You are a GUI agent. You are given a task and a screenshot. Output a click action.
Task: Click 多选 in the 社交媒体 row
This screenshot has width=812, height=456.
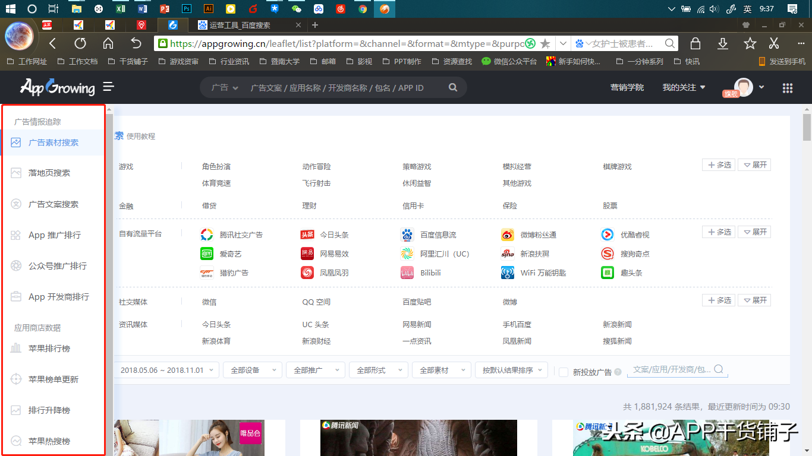pos(719,300)
